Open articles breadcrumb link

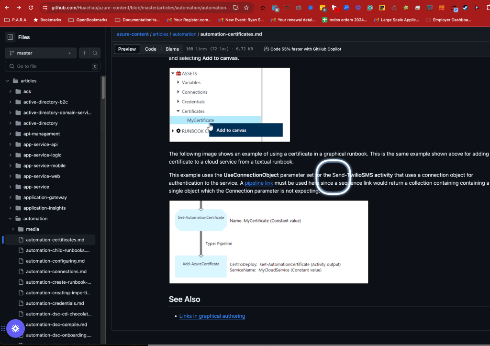point(160,34)
